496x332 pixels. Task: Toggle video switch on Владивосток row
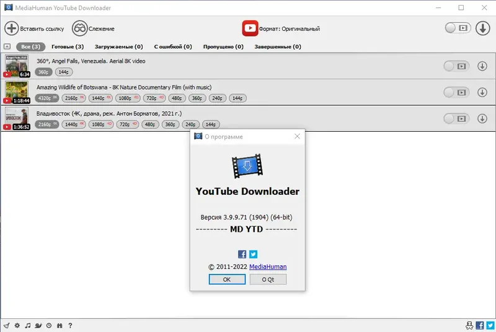click(456, 119)
